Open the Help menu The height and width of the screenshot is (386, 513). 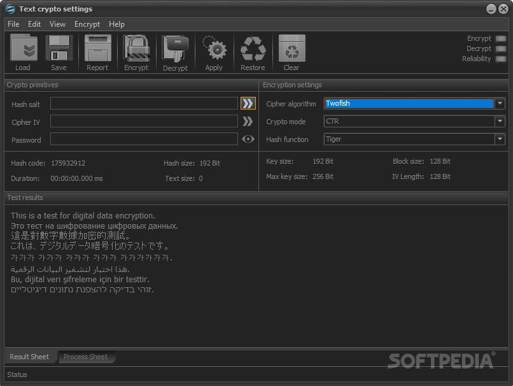click(117, 24)
